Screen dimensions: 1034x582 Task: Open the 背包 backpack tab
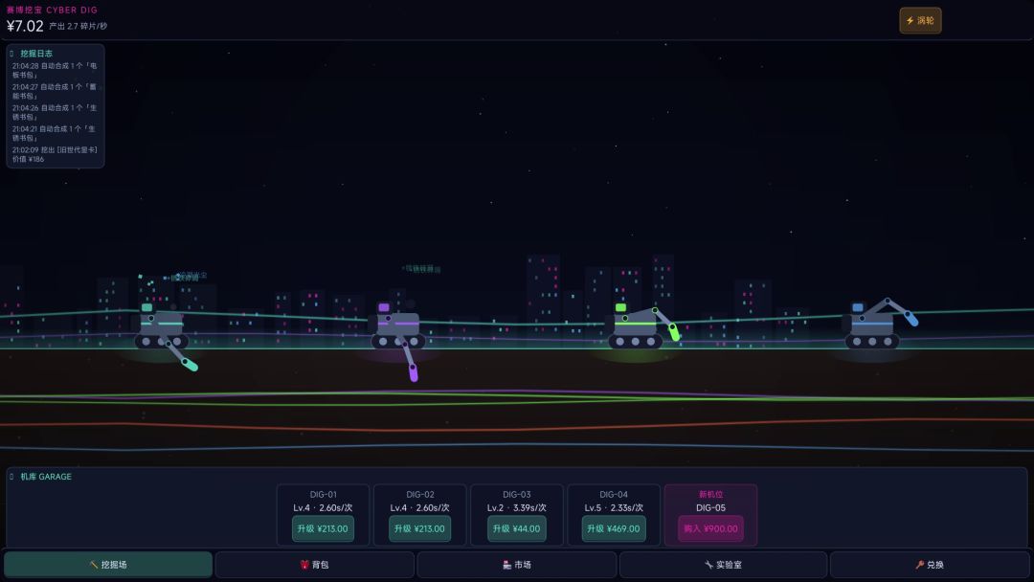[x=315, y=565]
